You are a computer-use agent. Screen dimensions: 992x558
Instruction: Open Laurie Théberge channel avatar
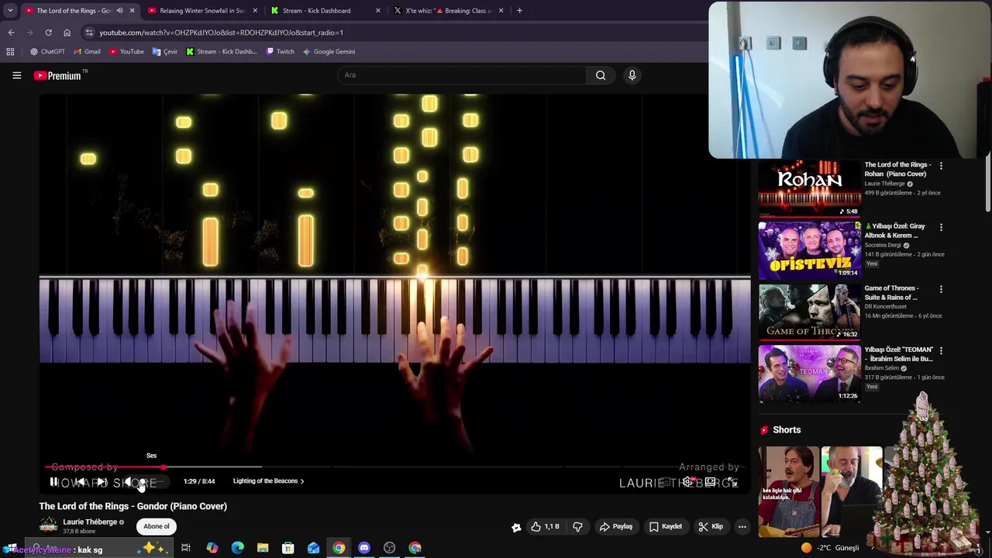(x=48, y=526)
